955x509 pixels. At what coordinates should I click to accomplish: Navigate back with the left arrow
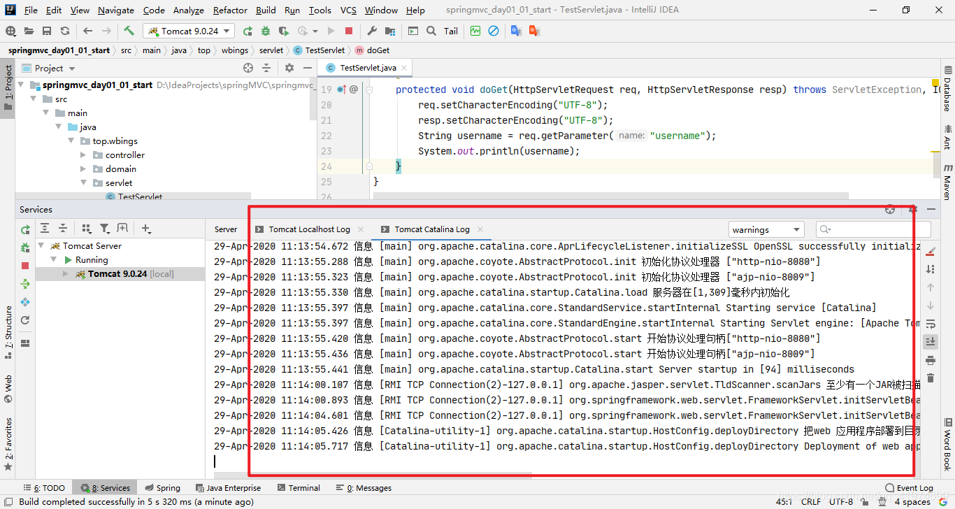pos(87,31)
